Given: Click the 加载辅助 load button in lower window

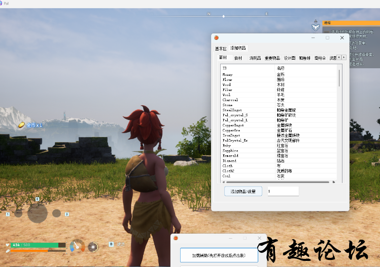Looking at the screenshot, I should 219,255.
